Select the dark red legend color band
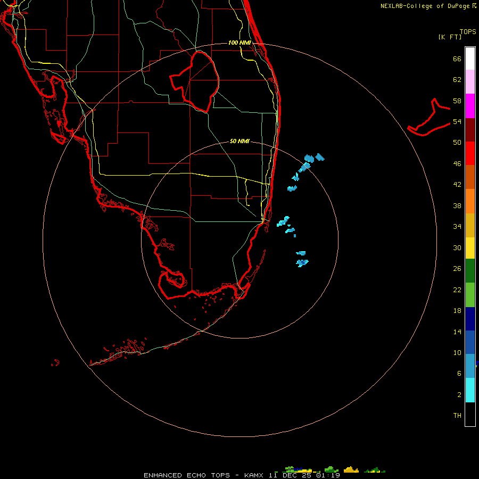This screenshot has width=479, height=479. point(470,130)
